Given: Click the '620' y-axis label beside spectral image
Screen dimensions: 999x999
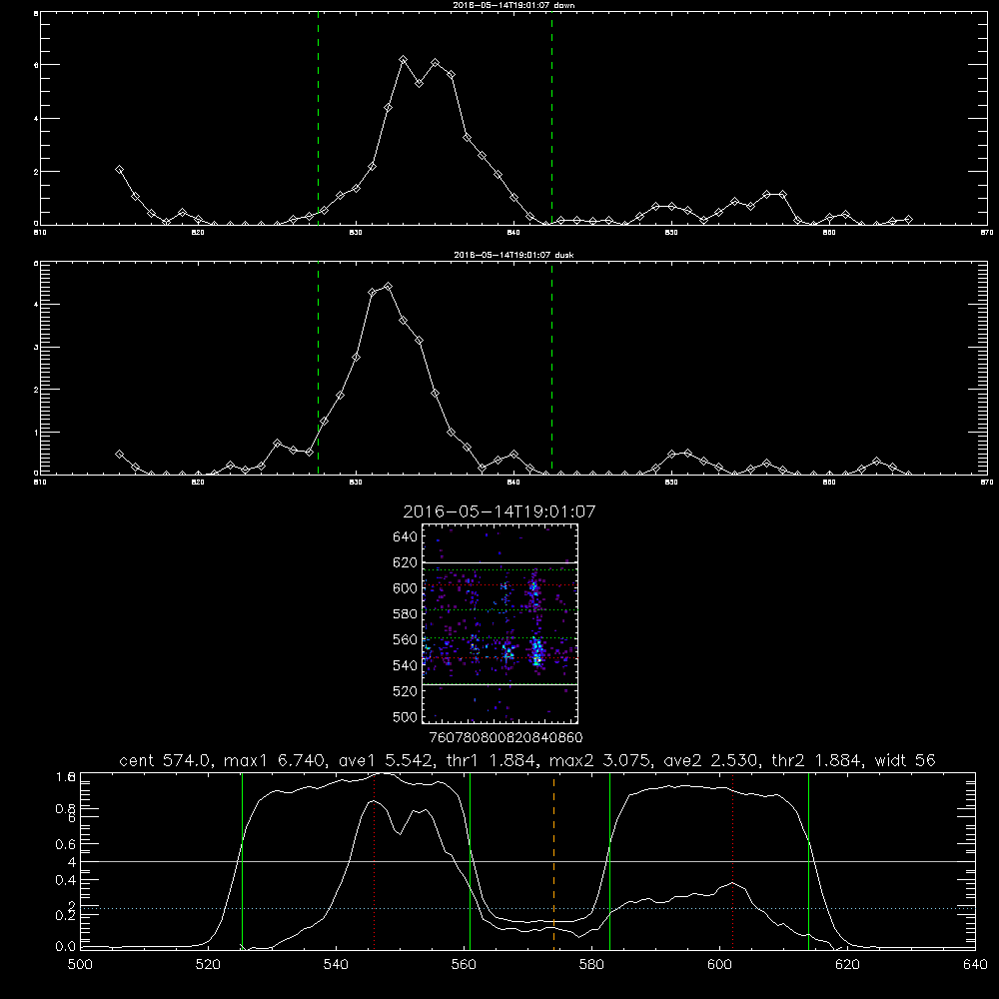Looking at the screenshot, I should coord(406,562).
